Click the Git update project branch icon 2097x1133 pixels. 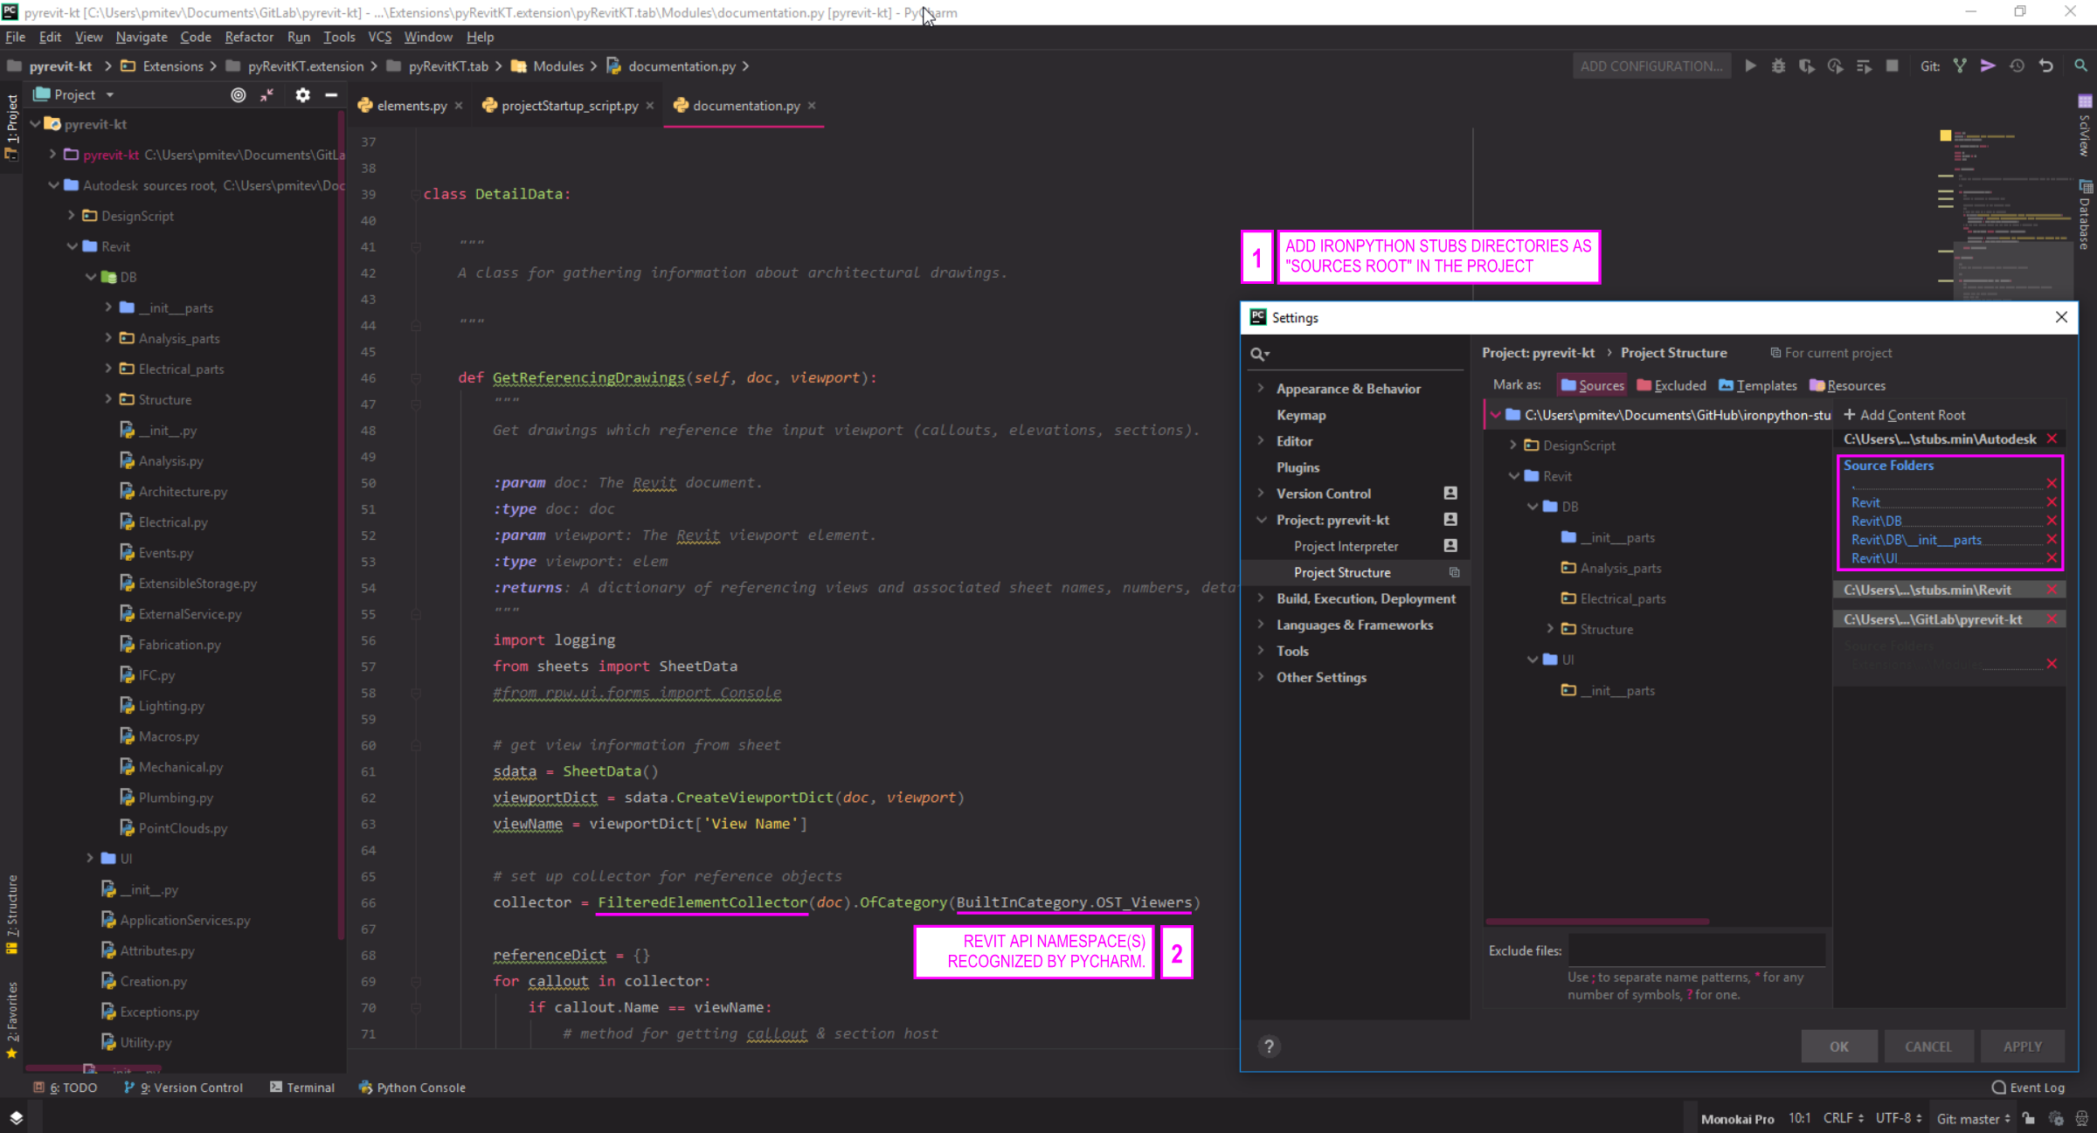click(x=1960, y=66)
